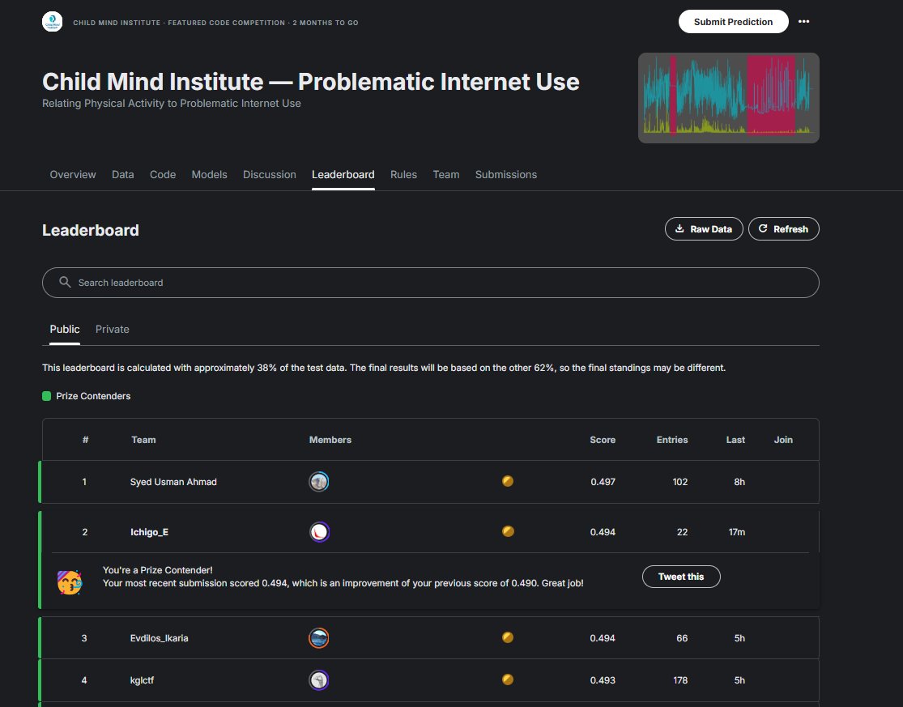Click last submission time 17m

[x=736, y=532]
